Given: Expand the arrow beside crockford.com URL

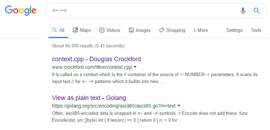Looking at the screenshot, I should [135, 67].
